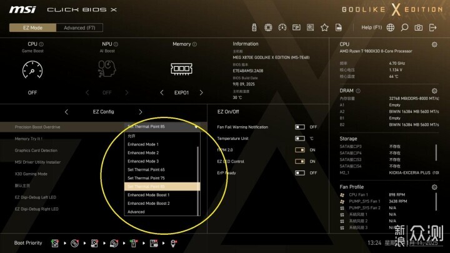Viewport: 450px width, 253px height.
Task: Open the speedometer overclocking icon in toolbar
Action: click(282, 27)
